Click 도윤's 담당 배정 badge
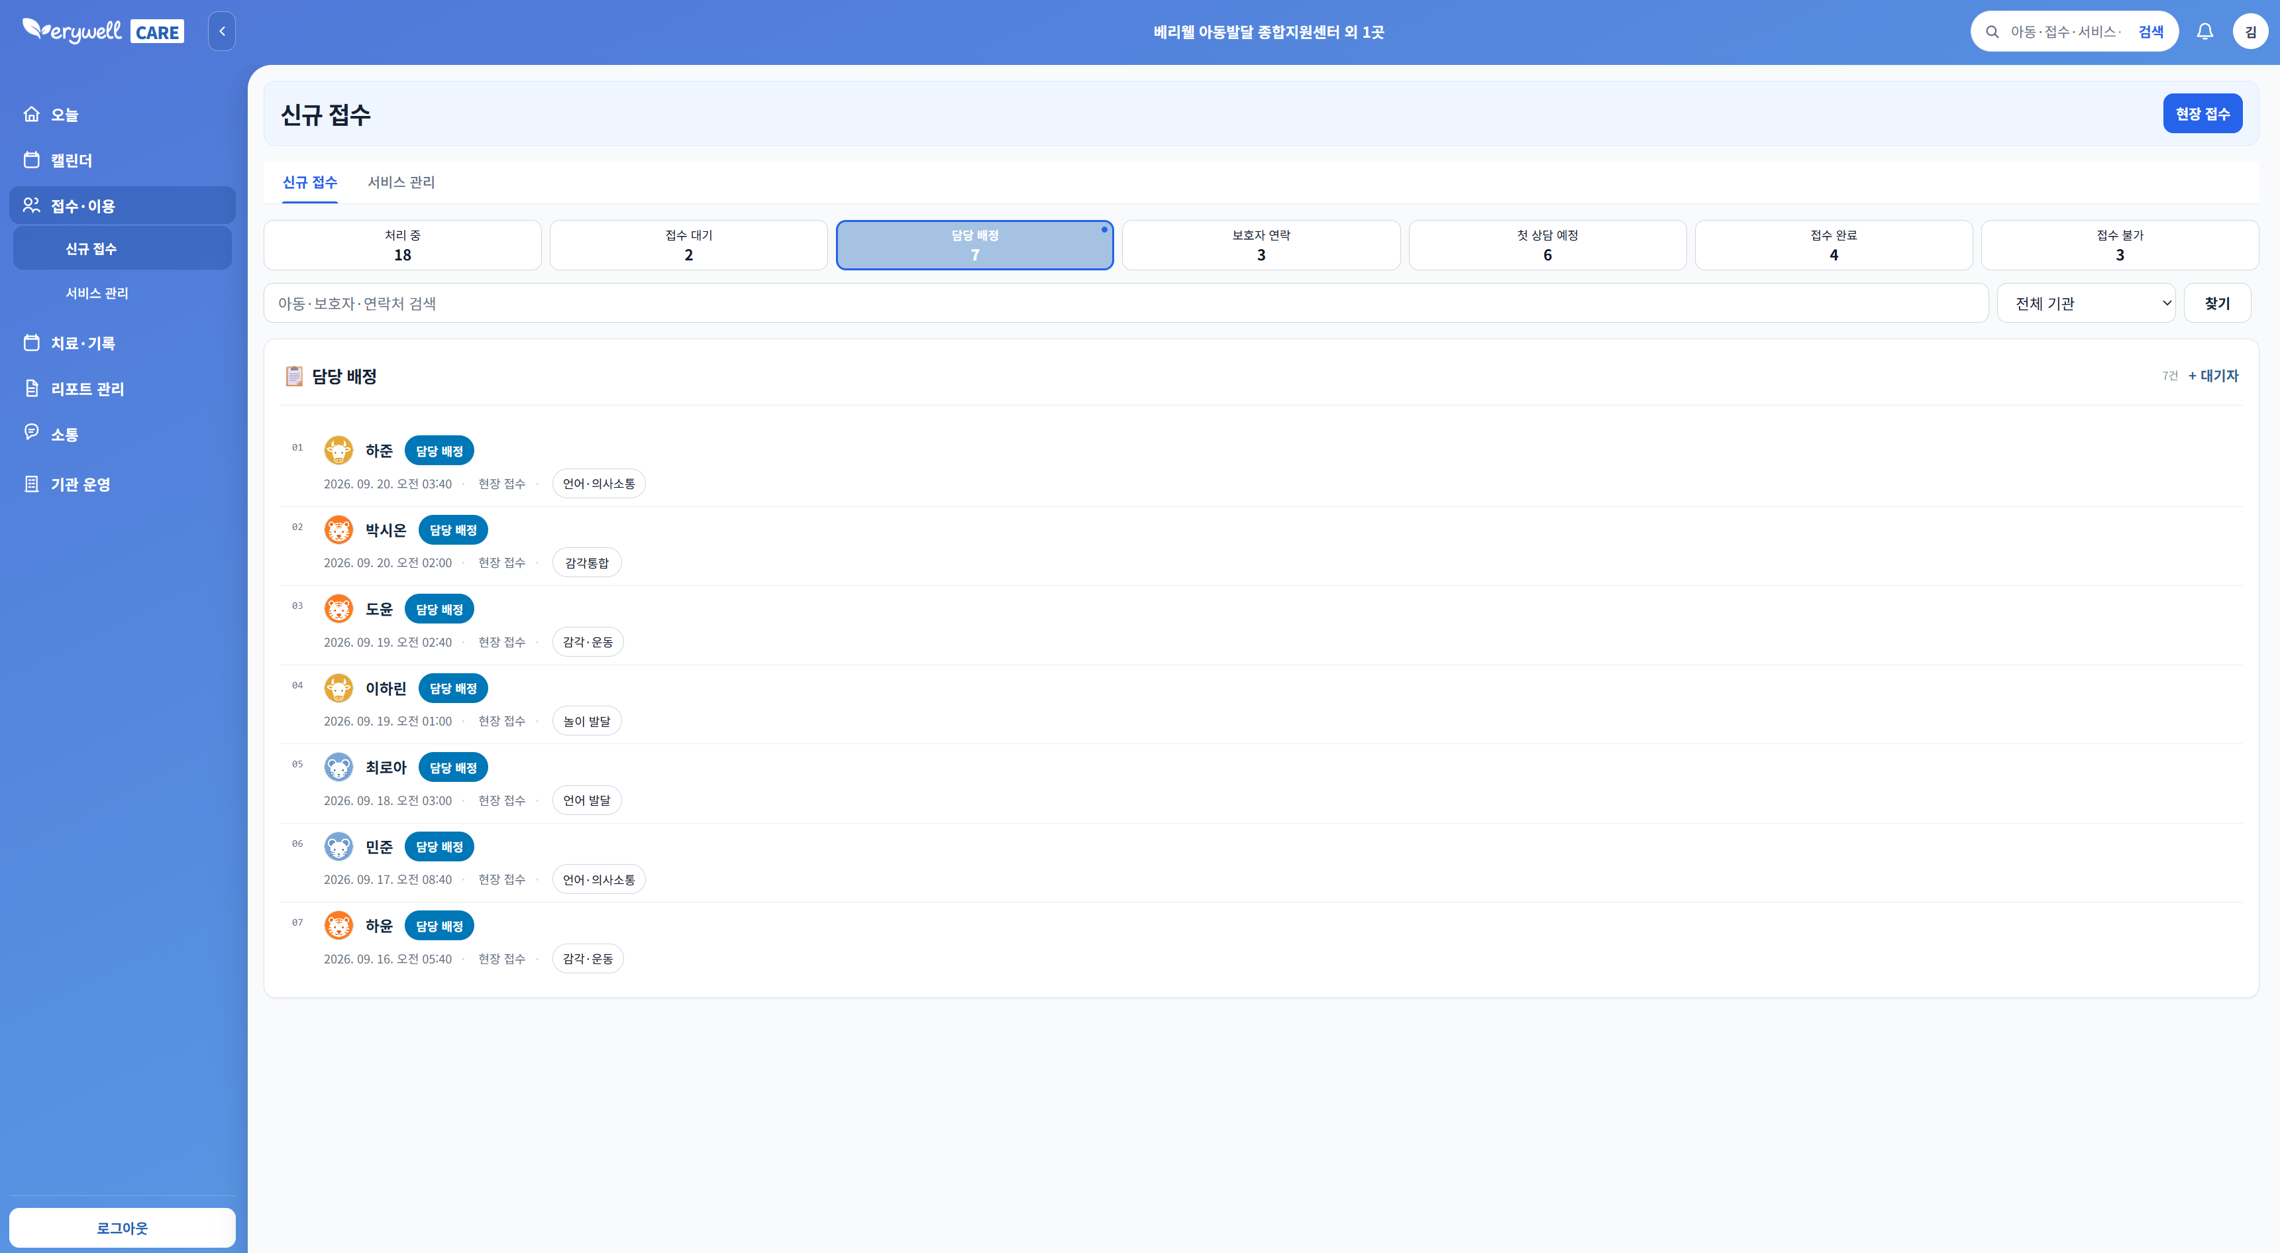Screen dimensions: 2280x1253 [439, 609]
